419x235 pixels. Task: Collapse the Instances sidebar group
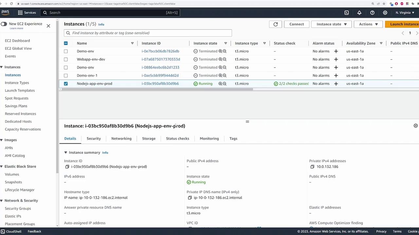(2, 67)
